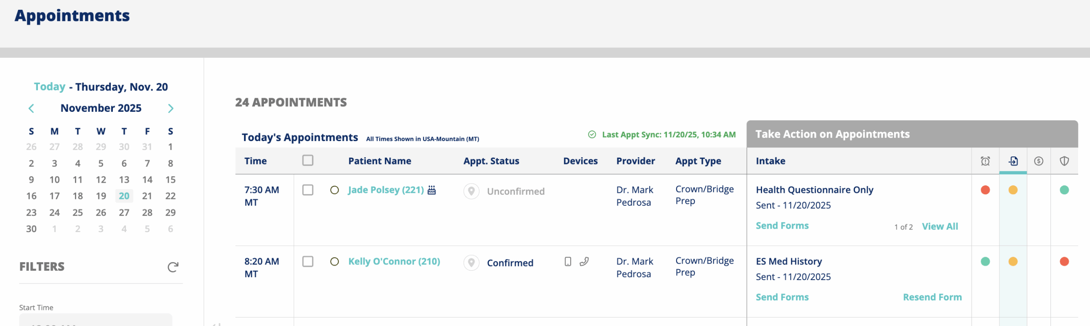This screenshot has width=1090, height=326.
Task: Click the Patient Name column header
Action: click(x=380, y=161)
